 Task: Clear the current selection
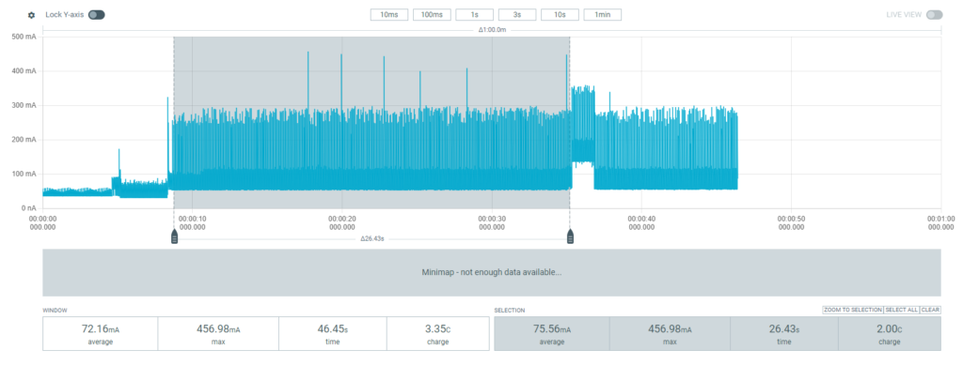pyautogui.click(x=930, y=310)
